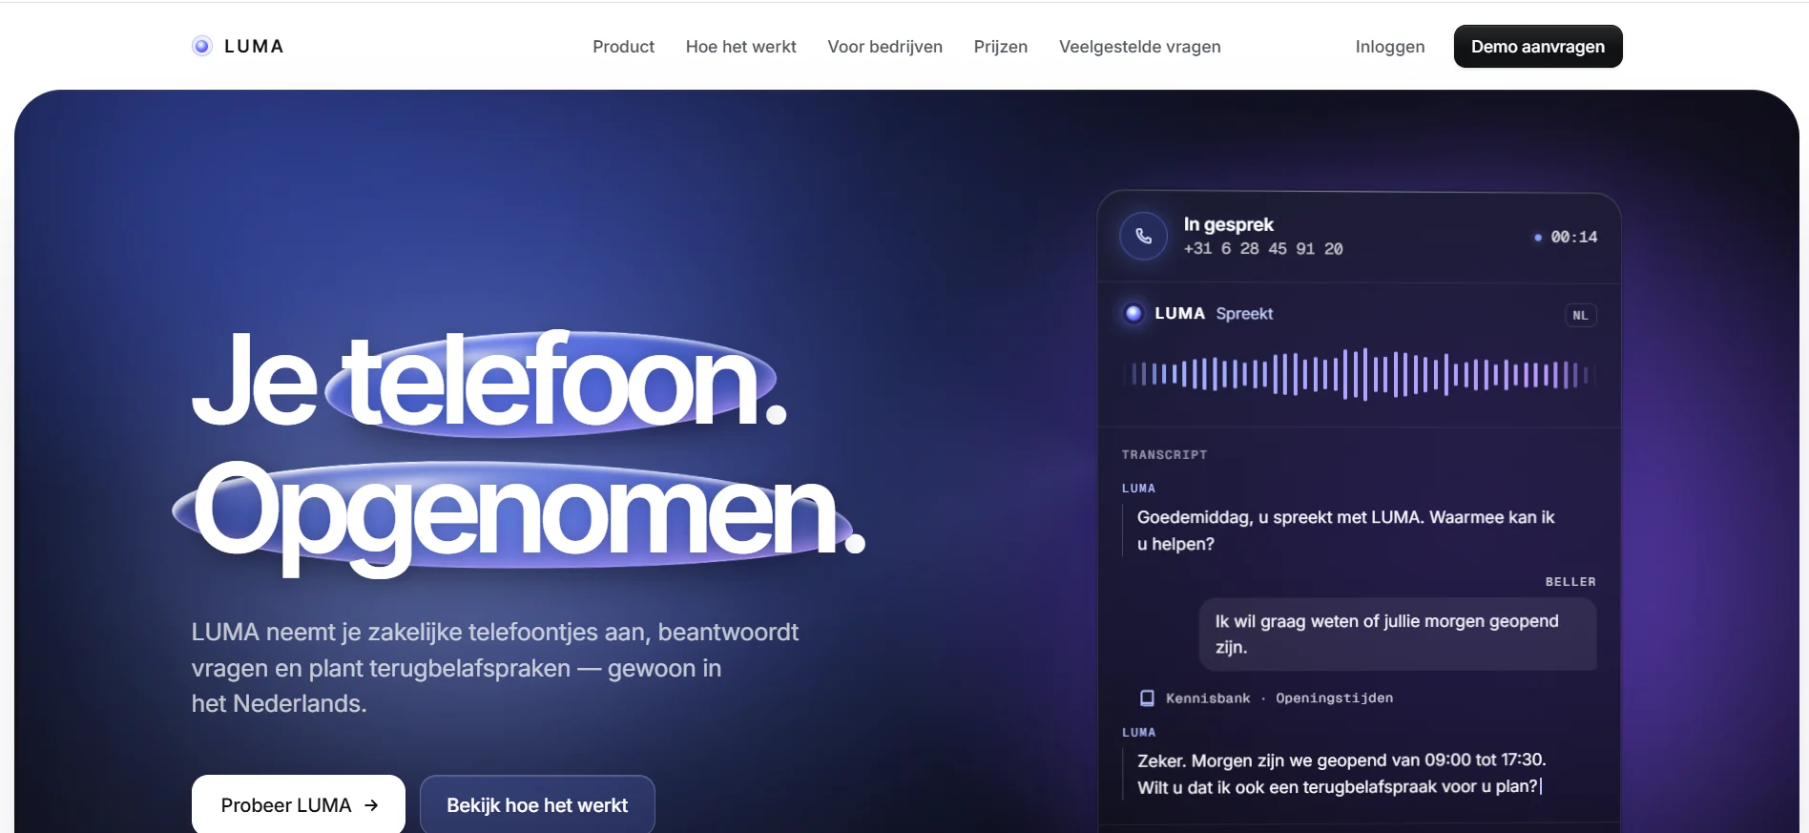Click the blue recording dot beside 00:14

[x=1537, y=237]
